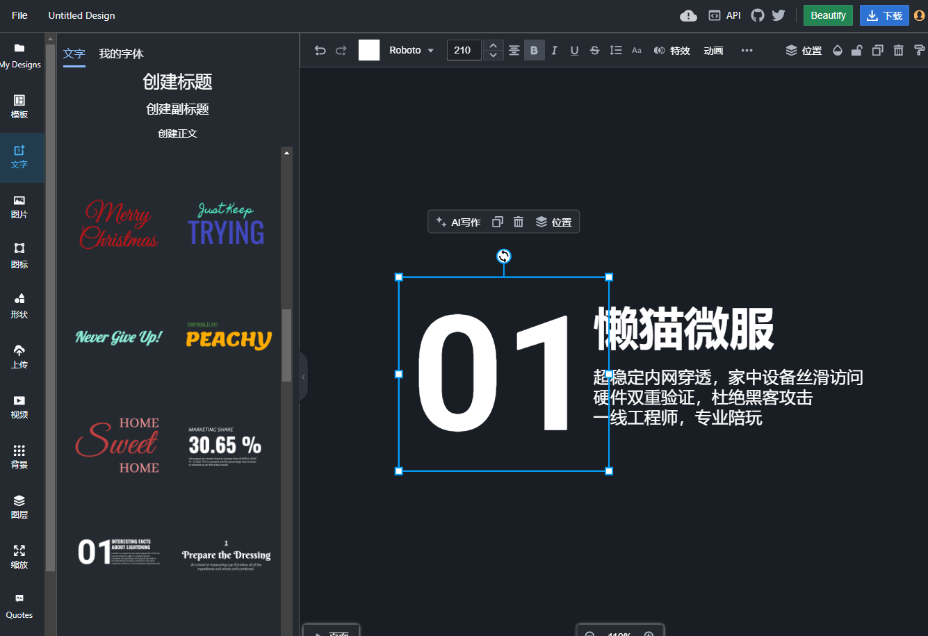
Task: Insert Peachy text template
Action: click(228, 336)
